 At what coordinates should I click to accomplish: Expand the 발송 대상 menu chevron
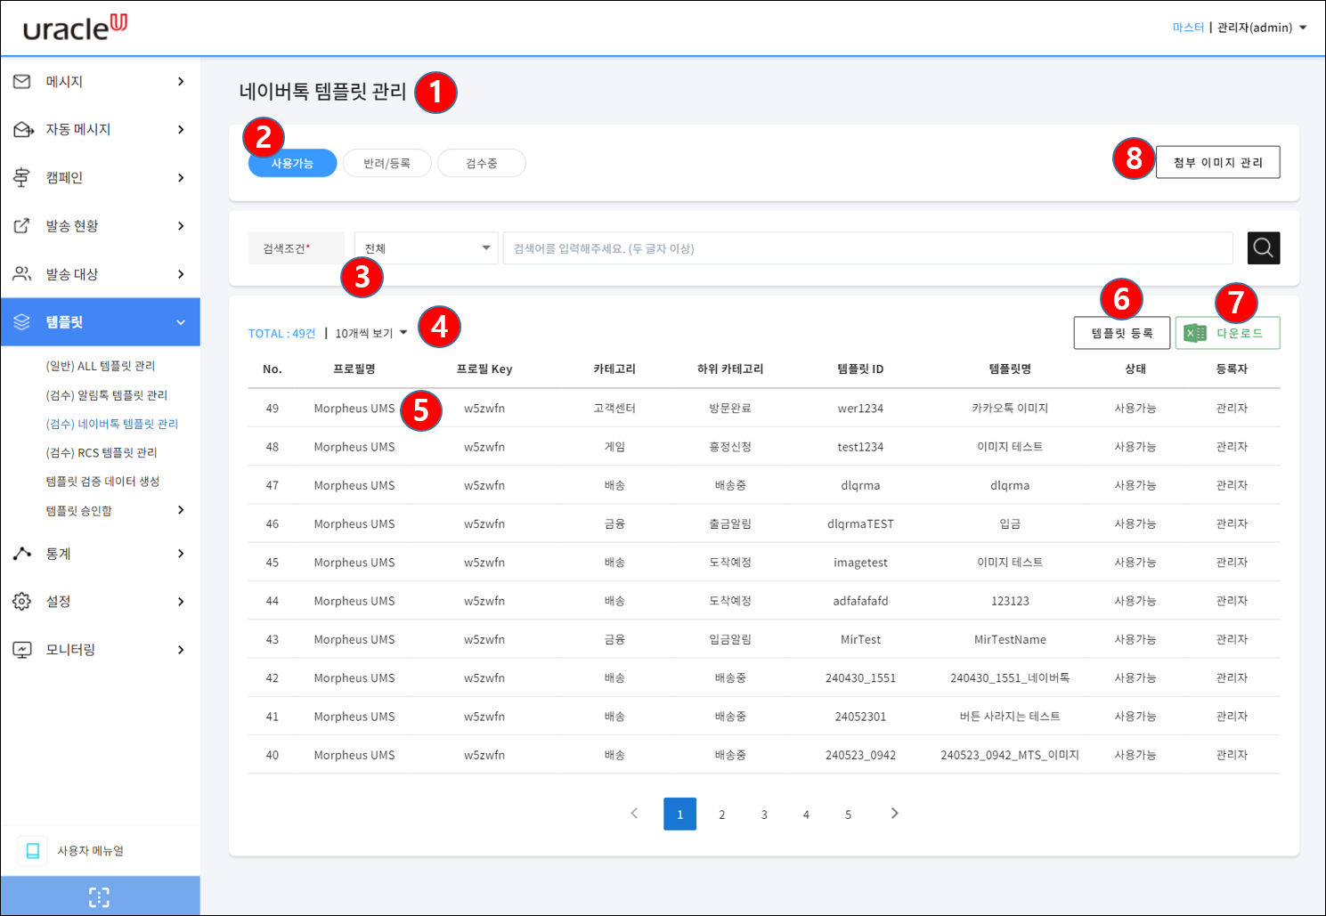[x=181, y=274]
